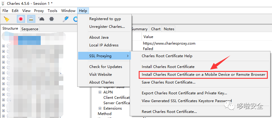Viewport: 272px width, 118px height.
Task: Click the broom Clear Session icon
Action: tap(7, 19)
